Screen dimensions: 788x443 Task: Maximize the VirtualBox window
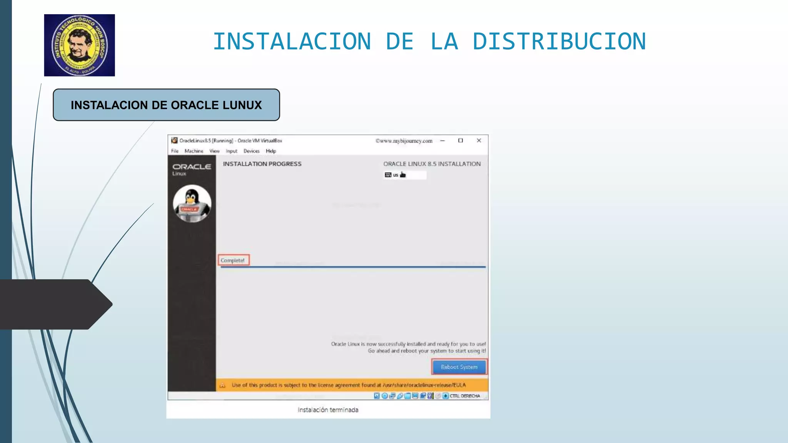(461, 141)
